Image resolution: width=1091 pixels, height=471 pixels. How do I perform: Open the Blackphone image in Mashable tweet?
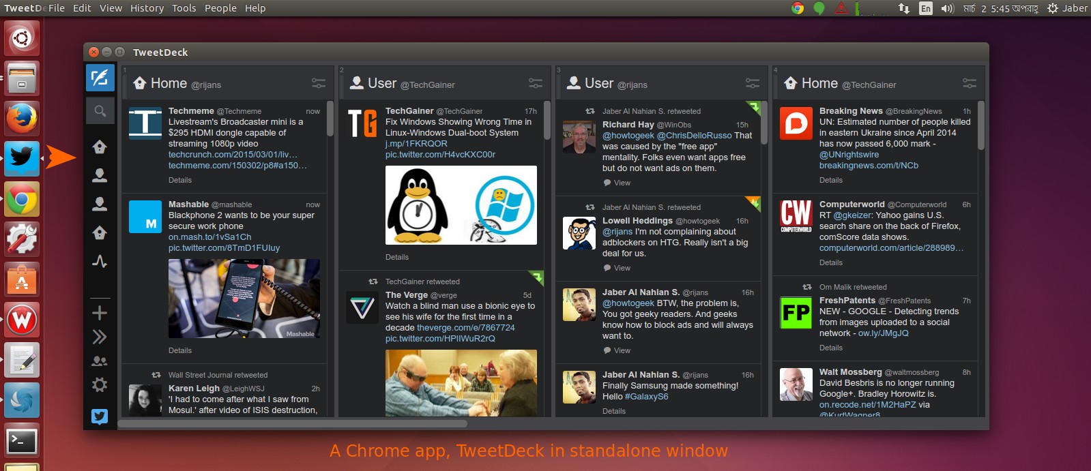coord(244,299)
